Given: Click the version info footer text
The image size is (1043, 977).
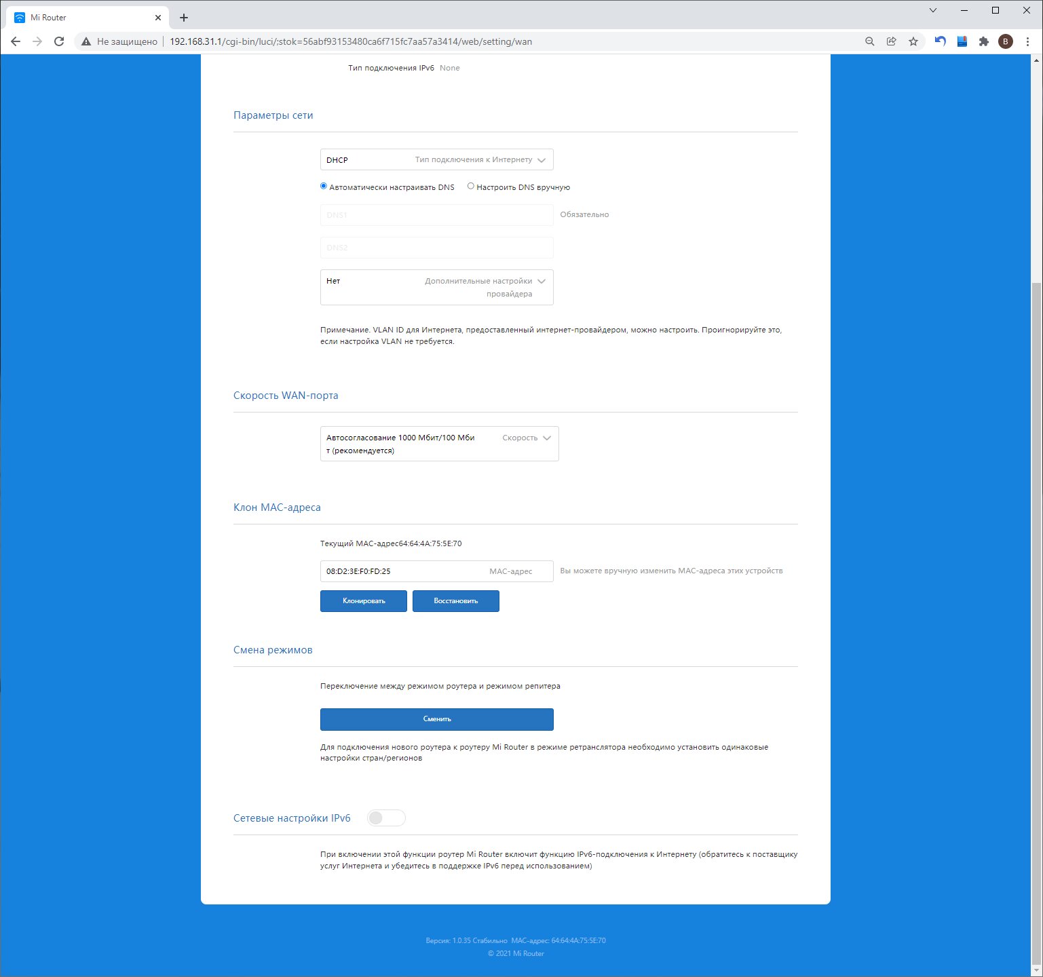Looking at the screenshot, I should click(x=516, y=941).
